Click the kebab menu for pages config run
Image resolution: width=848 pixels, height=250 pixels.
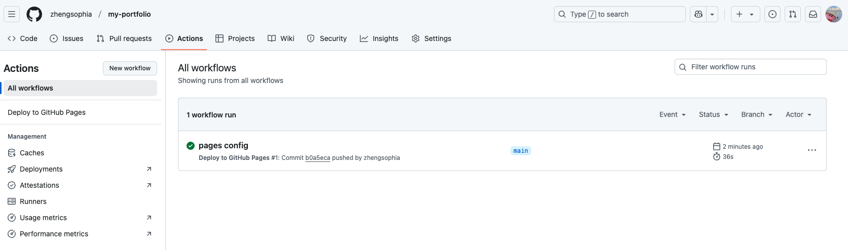[x=812, y=150]
